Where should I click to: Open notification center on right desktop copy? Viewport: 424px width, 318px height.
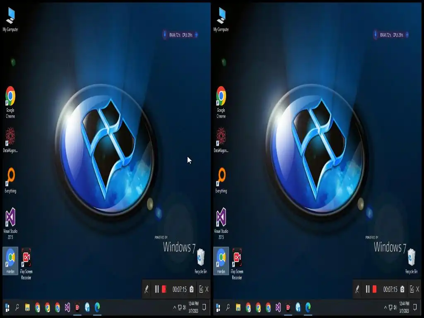click(415, 308)
